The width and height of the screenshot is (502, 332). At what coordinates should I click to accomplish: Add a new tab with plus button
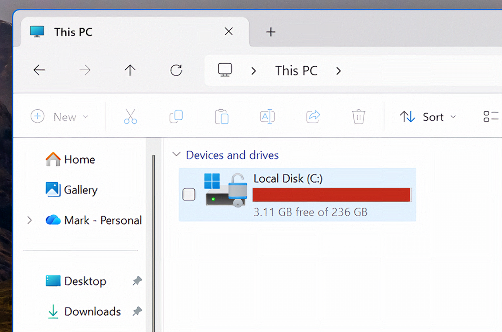[270, 32]
